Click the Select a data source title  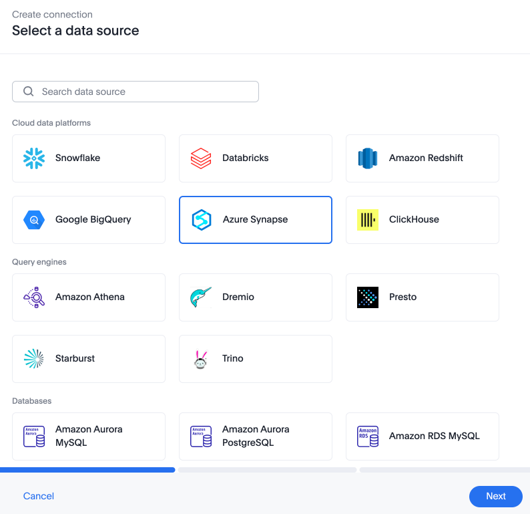(75, 31)
